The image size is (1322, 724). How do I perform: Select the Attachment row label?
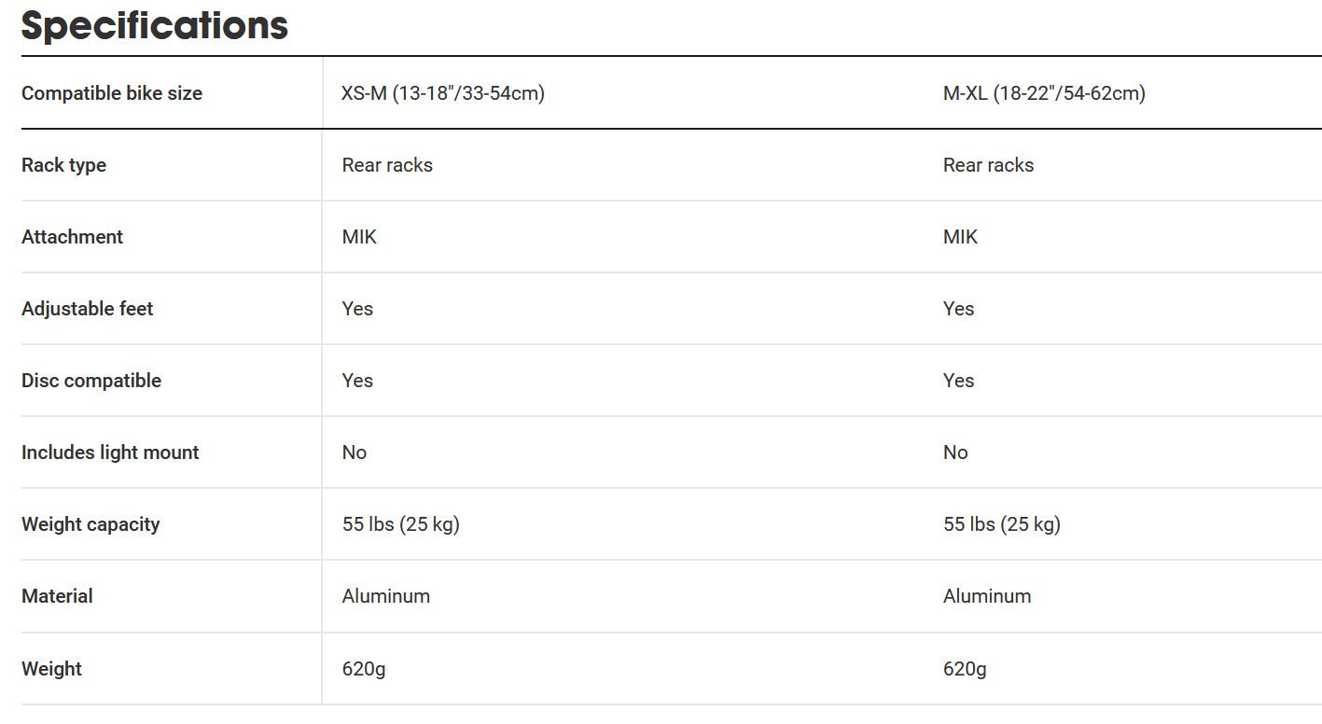tap(72, 237)
